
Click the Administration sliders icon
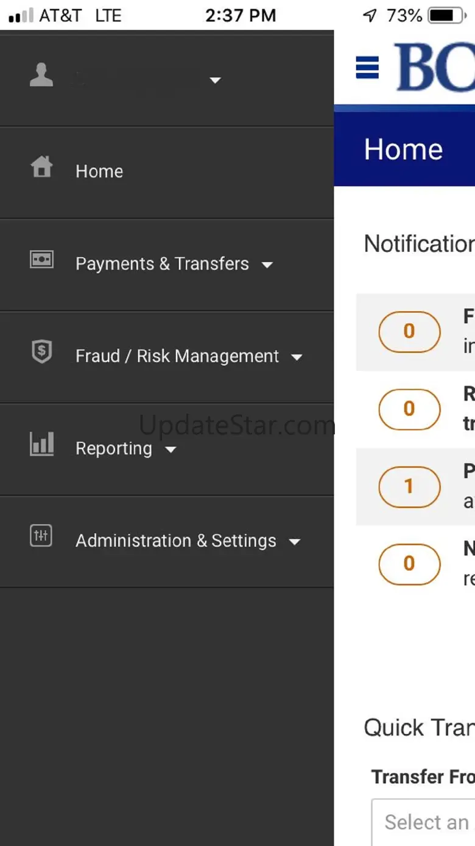click(41, 536)
